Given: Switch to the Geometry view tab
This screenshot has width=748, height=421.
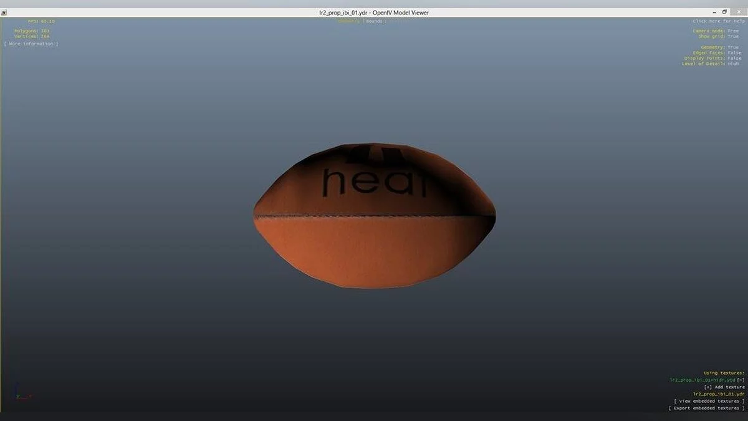Looking at the screenshot, I should (x=349, y=21).
